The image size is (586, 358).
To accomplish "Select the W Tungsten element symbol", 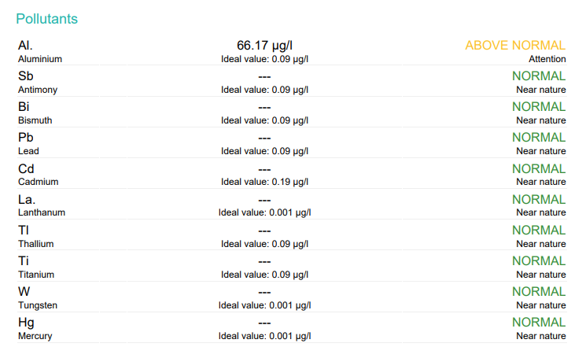I will (x=24, y=291).
